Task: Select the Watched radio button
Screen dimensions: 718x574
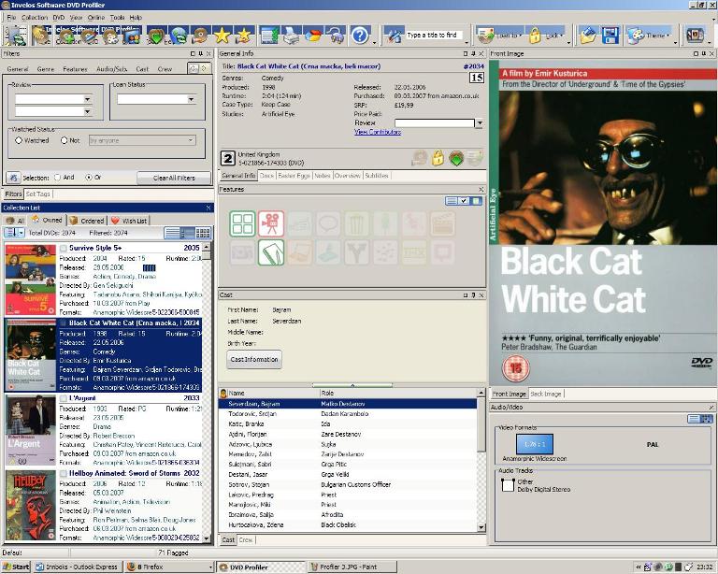Action: [19, 140]
